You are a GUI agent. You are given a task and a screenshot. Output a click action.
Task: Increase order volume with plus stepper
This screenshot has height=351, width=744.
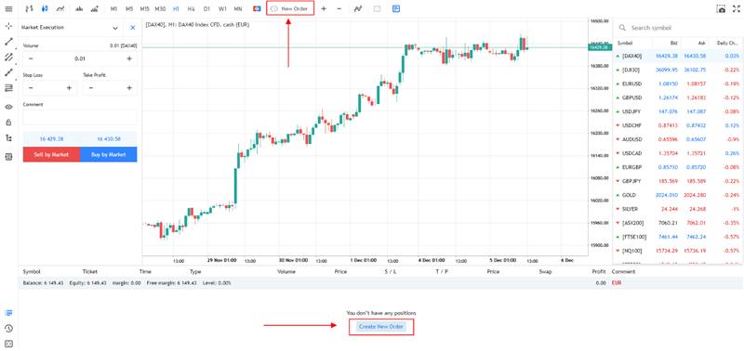[x=129, y=58]
